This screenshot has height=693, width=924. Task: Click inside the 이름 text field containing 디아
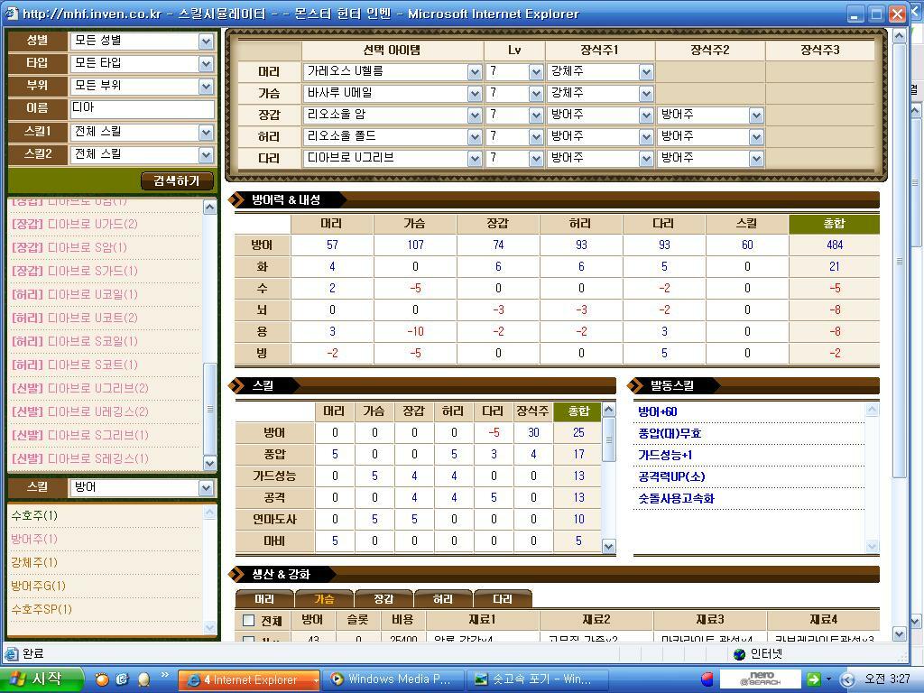pyautogui.click(x=140, y=107)
